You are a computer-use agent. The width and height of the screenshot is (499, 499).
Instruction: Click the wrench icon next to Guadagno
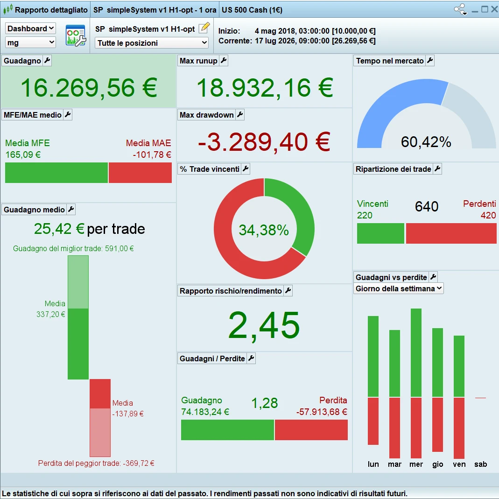point(47,61)
